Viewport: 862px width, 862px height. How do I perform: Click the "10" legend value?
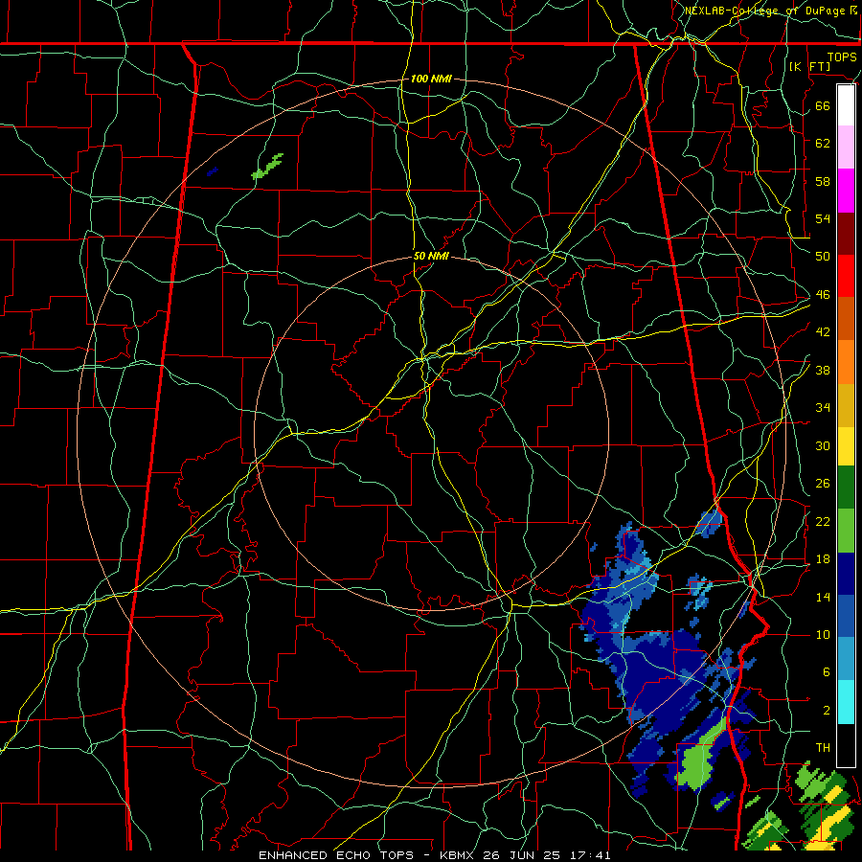[823, 634]
